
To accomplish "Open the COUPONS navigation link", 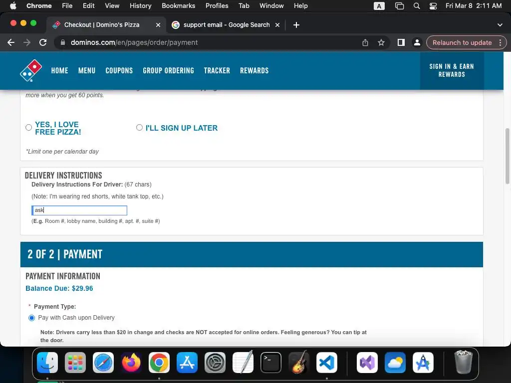I will click(x=119, y=71).
